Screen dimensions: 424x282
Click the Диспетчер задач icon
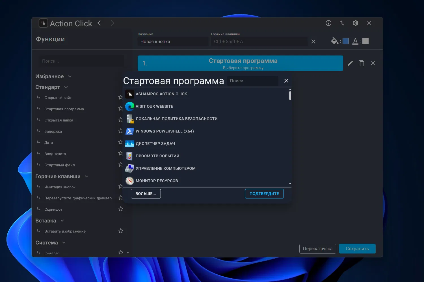130,144
